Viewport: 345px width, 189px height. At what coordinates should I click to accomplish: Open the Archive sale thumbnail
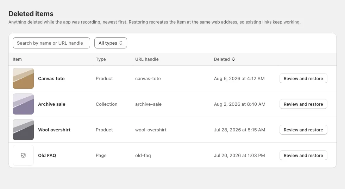[23, 104]
